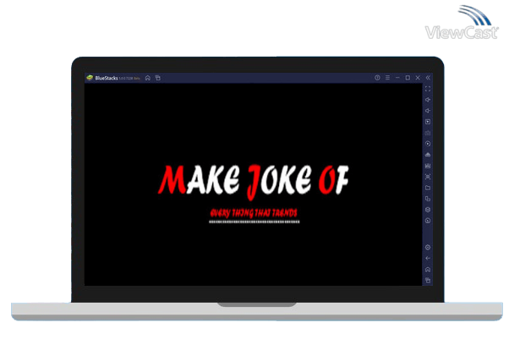Click the square play-button sidebar icon
This screenshot has width=509, height=350.
pos(428,122)
